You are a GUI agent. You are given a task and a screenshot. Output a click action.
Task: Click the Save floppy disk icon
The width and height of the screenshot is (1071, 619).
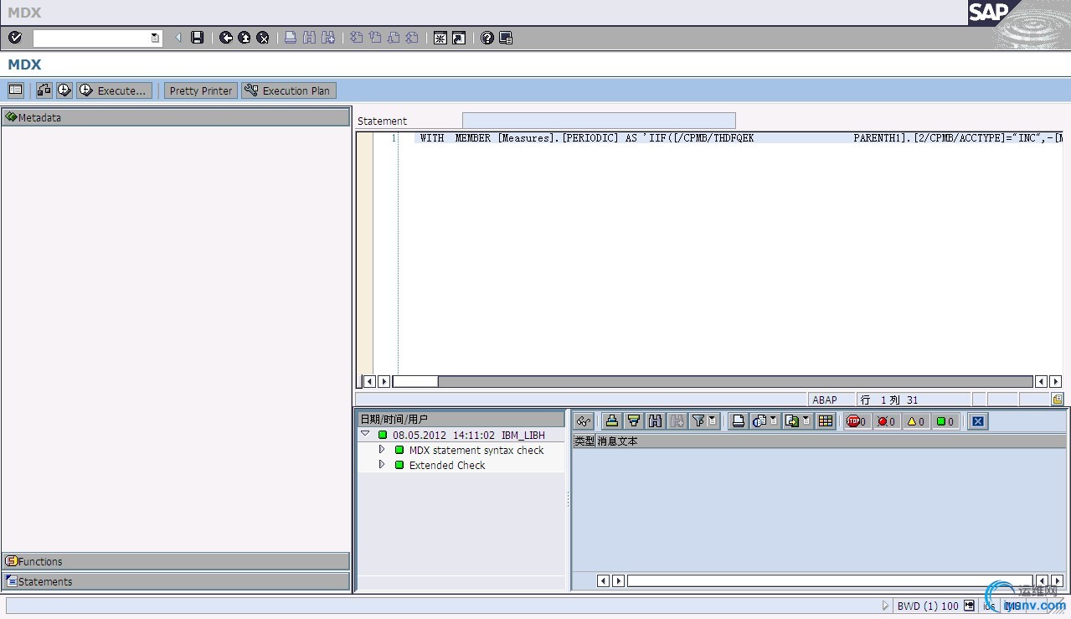click(x=198, y=38)
